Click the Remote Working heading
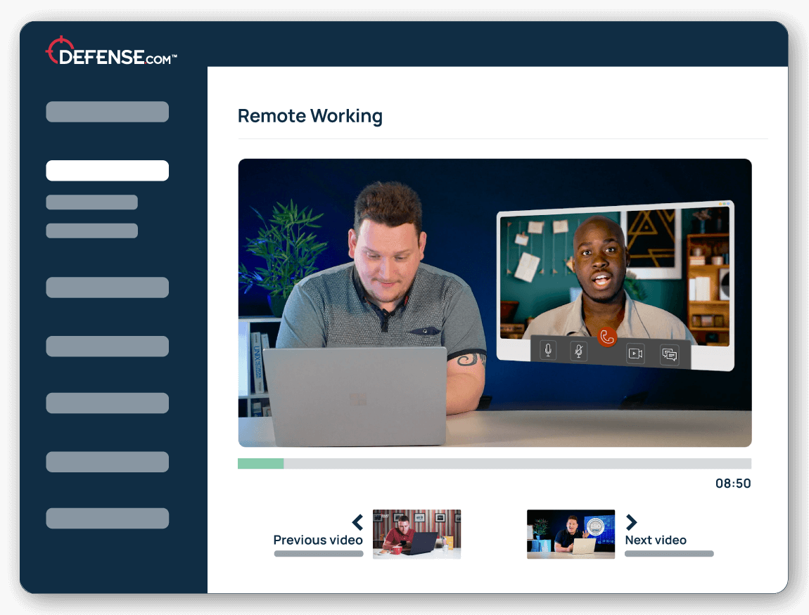 click(x=310, y=116)
